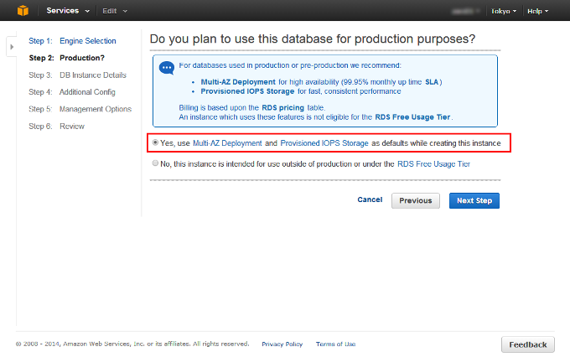
Task: Go to Step 1 Engine Selection
Action: click(87, 40)
